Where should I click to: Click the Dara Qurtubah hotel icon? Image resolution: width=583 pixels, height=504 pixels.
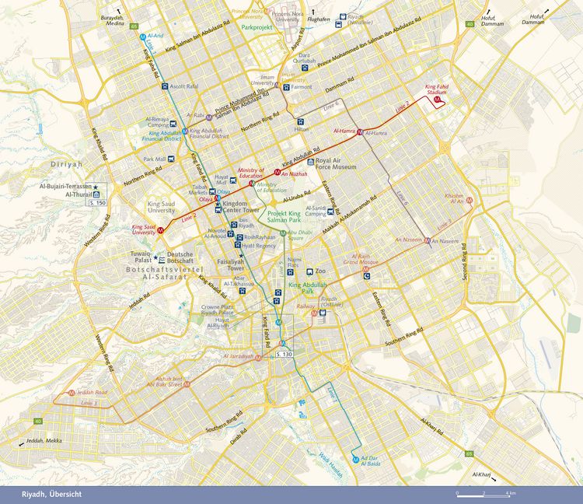tap(305, 68)
